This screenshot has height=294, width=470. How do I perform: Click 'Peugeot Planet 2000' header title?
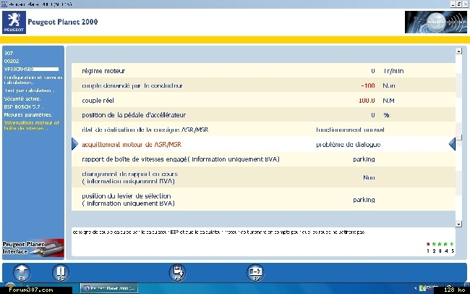click(63, 22)
